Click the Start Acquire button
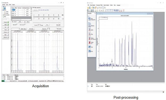166x100 pixels. pos(31,29)
